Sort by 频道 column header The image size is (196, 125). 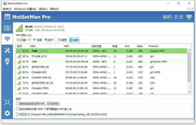pyautogui.click(x=117, y=46)
